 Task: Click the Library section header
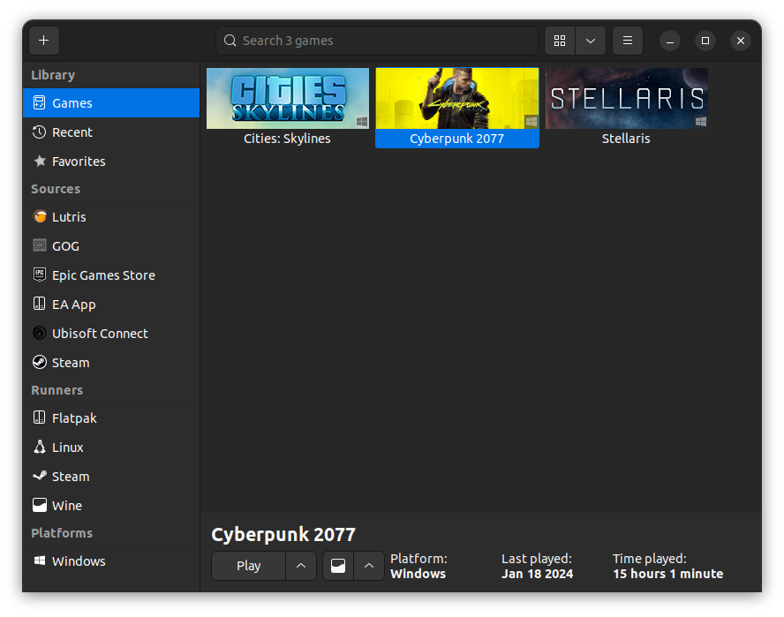point(53,75)
